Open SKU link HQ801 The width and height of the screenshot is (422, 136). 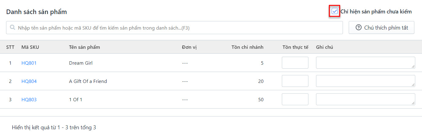point(29,63)
